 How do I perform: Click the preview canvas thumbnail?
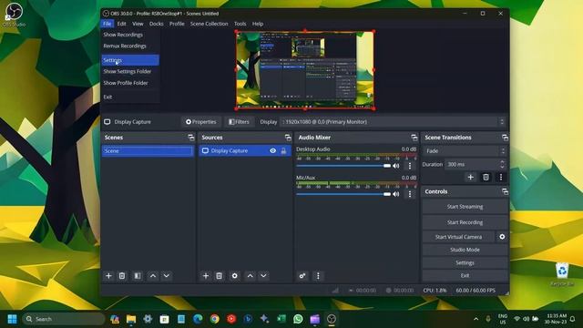(305, 70)
